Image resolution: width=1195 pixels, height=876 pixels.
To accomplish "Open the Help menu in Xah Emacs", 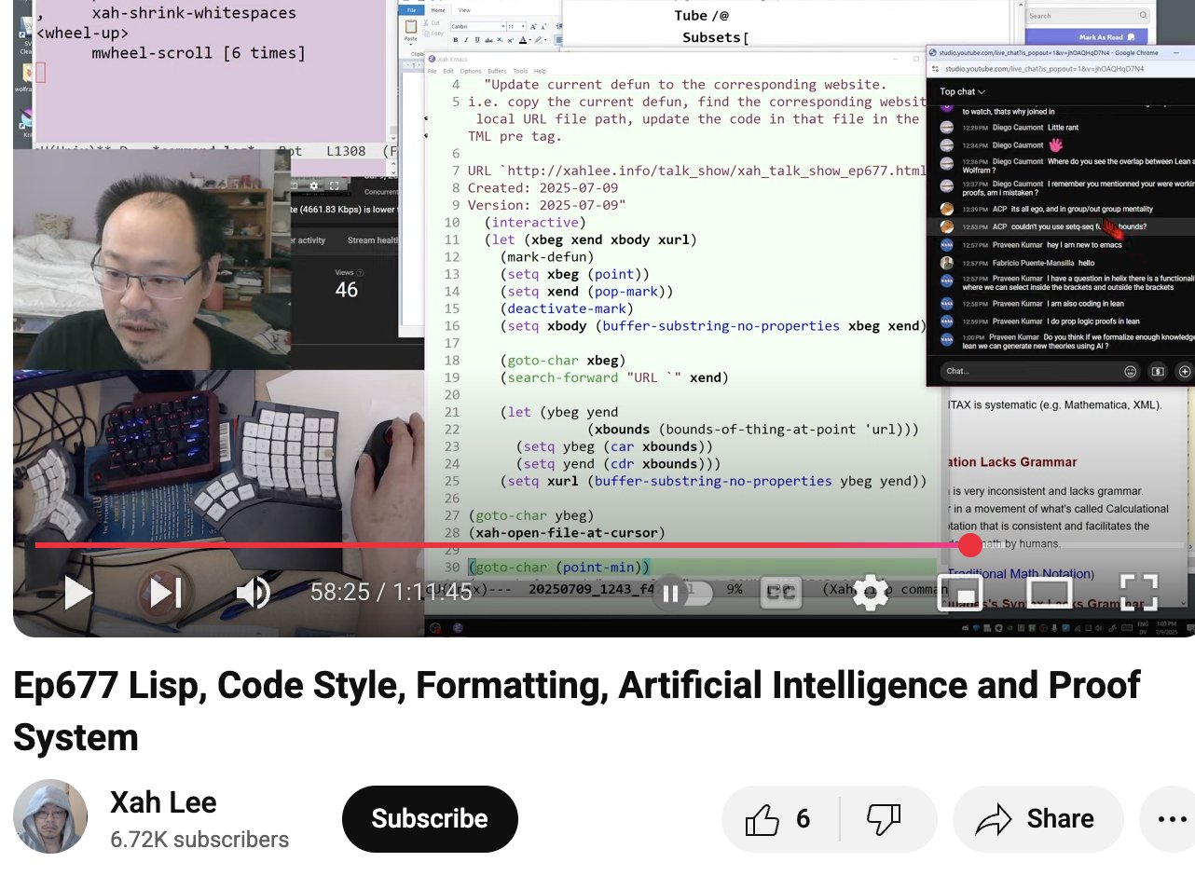I will click(x=541, y=71).
